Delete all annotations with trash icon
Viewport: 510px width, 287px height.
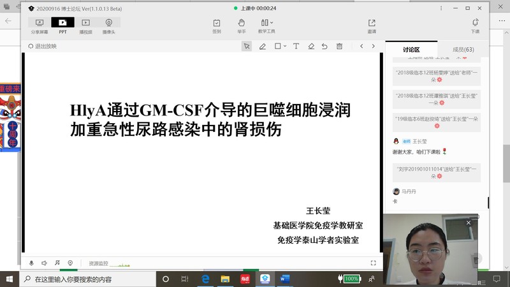(x=340, y=47)
